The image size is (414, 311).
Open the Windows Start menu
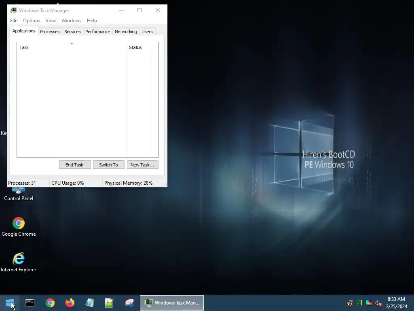tap(10, 303)
